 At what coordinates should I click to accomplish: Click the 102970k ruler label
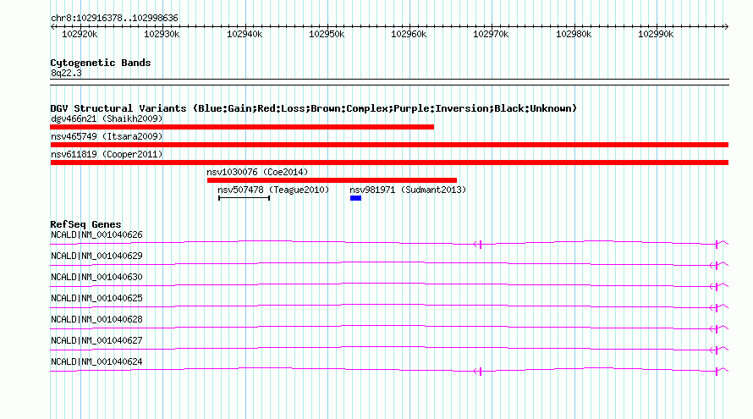pos(491,34)
